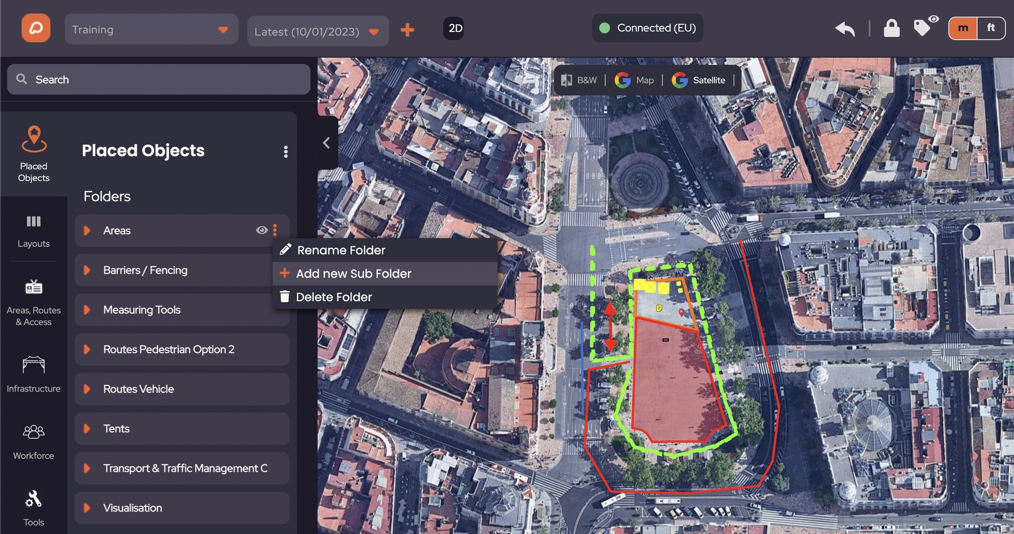The width and height of the screenshot is (1014, 534).
Task: Open the Tools sidebar tab
Action: click(34, 508)
